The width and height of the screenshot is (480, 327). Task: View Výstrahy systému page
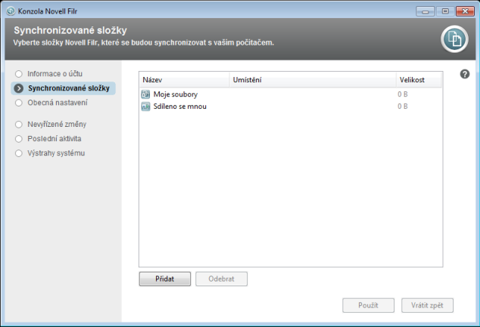point(56,153)
